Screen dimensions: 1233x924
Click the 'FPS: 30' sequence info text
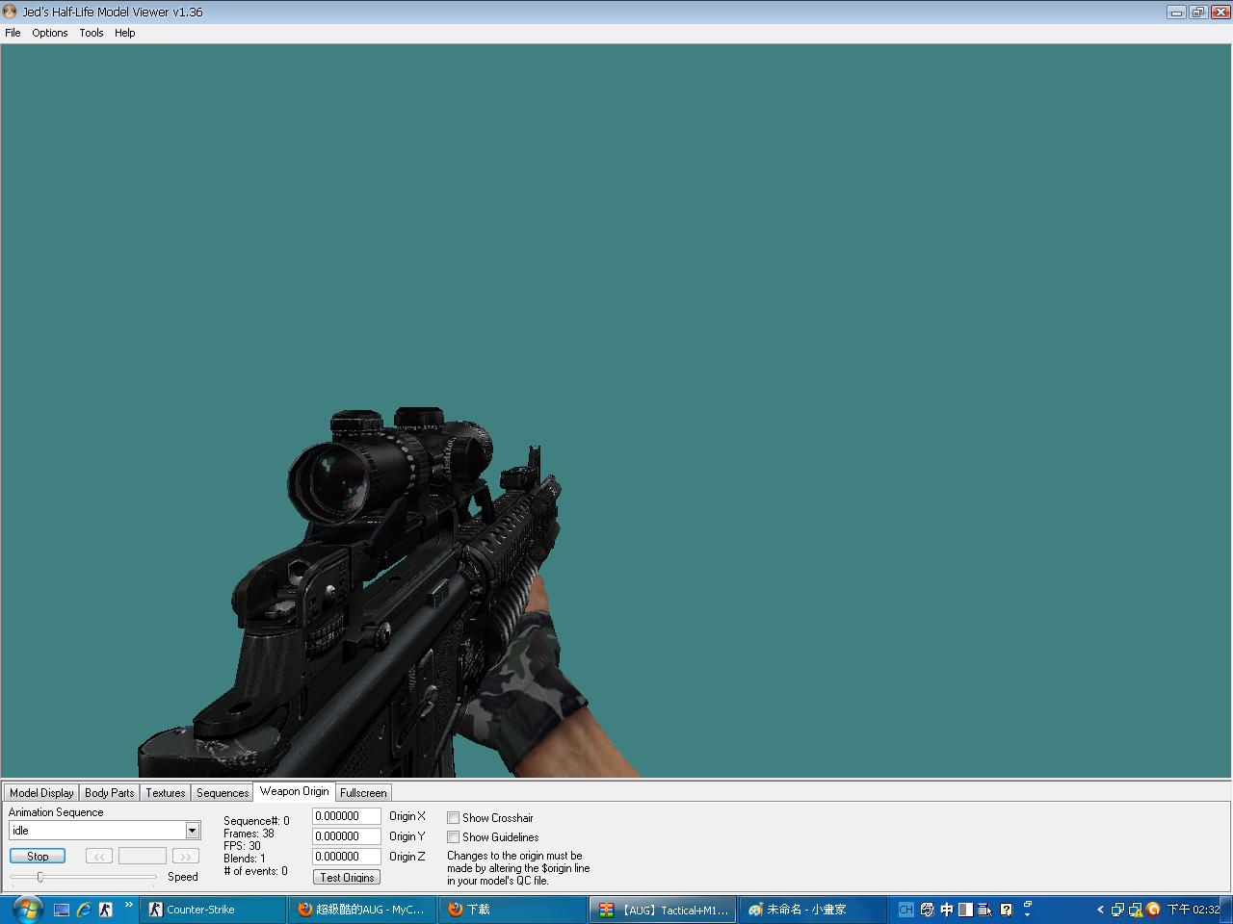pos(242,846)
